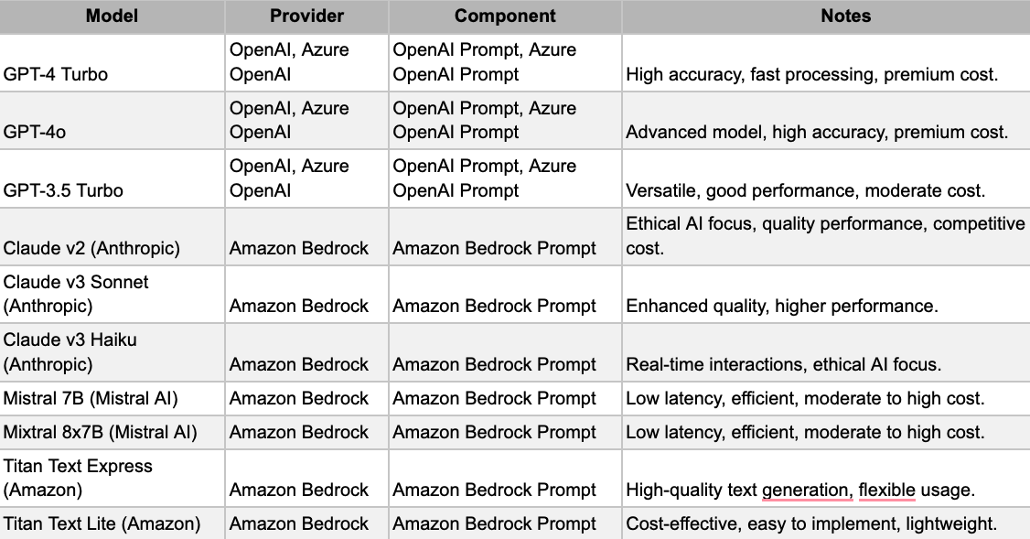Click the underlined word "generation" in Notes

[805, 490]
